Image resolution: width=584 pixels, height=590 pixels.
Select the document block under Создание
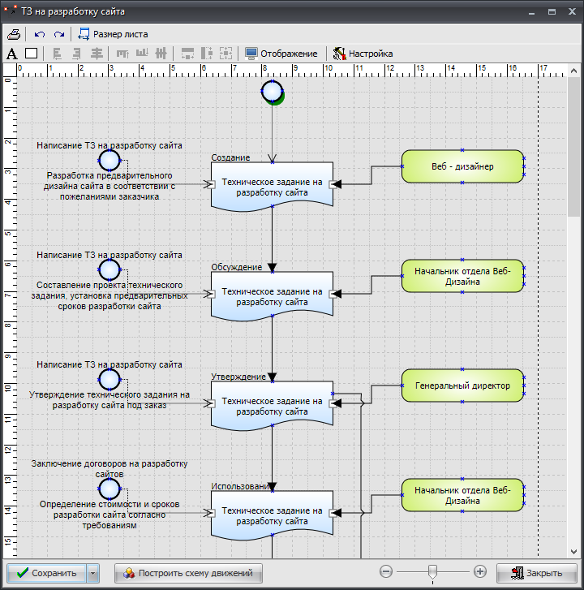pos(273,187)
